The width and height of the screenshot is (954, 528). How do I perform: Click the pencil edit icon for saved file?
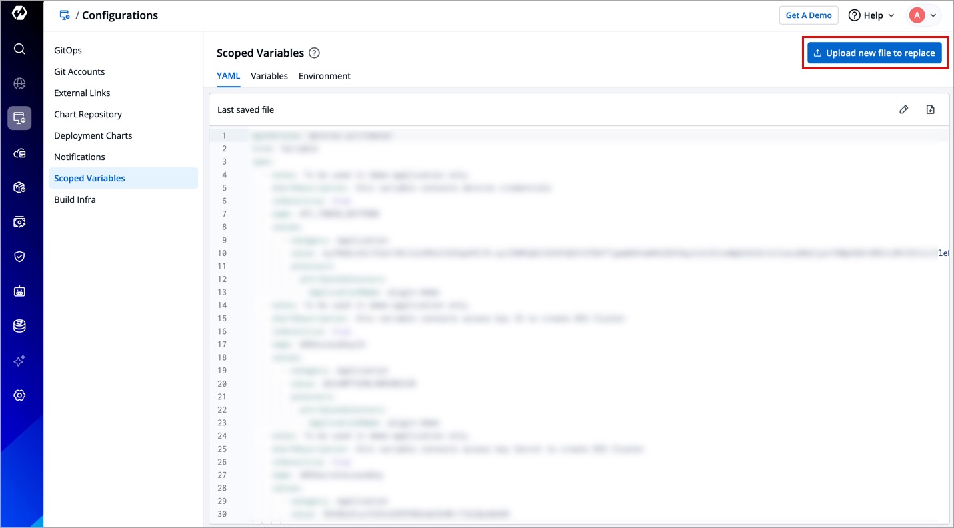click(903, 109)
